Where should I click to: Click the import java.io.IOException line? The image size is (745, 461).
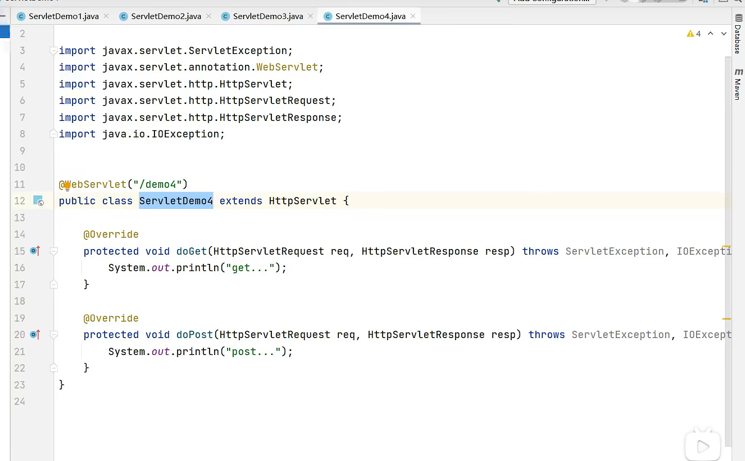(x=142, y=134)
